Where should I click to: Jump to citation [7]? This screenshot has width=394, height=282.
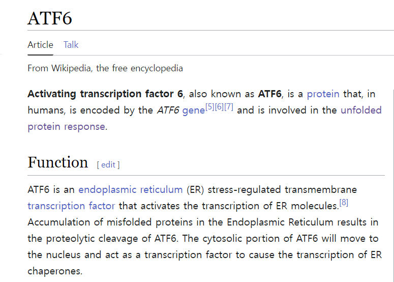click(x=228, y=107)
